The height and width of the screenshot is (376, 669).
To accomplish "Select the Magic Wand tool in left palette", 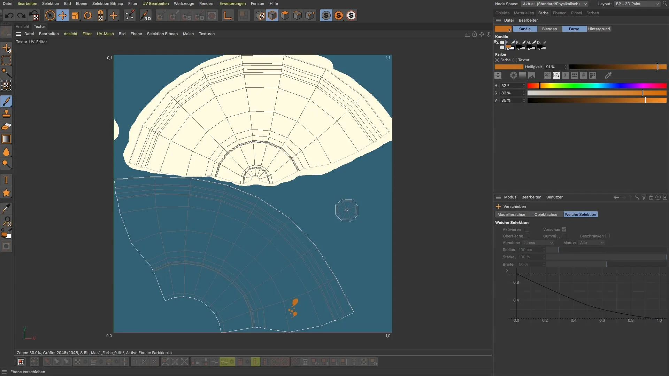I will [x=6, y=73].
